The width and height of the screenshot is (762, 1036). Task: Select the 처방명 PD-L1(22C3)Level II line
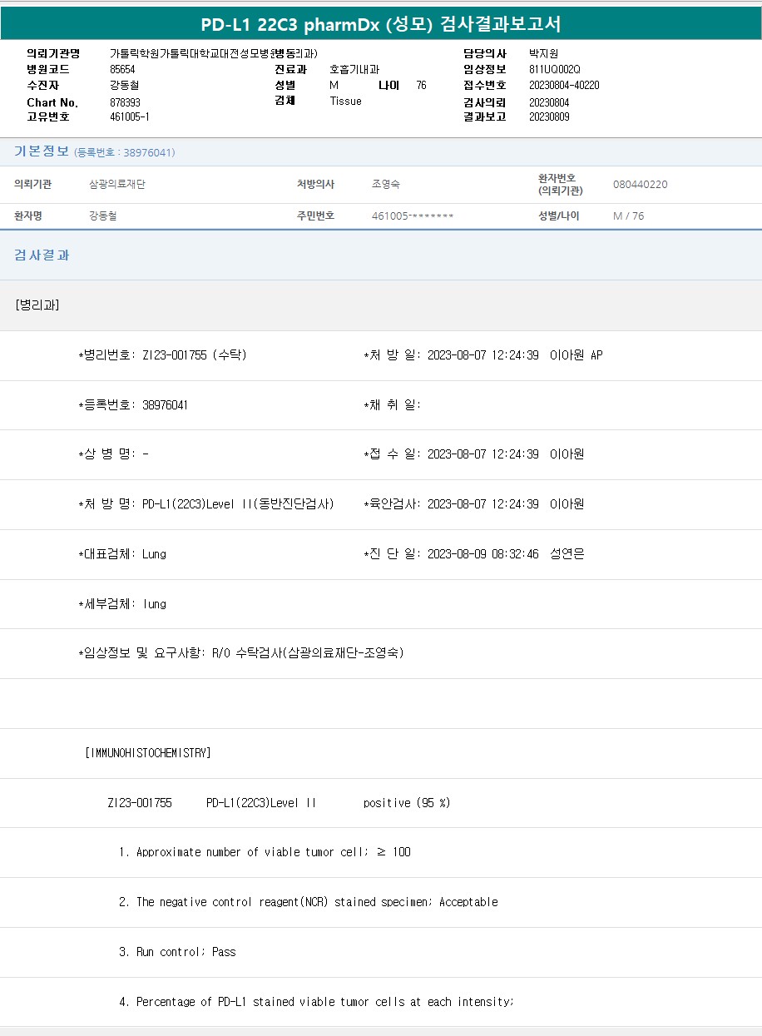click(205, 504)
